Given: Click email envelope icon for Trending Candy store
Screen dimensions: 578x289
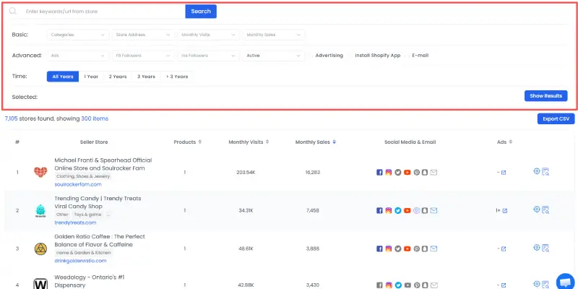Looking at the screenshot, I should pyautogui.click(x=434, y=210).
